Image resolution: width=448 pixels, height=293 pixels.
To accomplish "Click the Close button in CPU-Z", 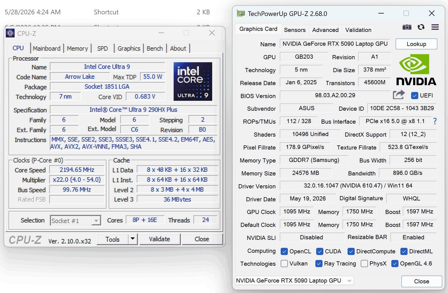I will (x=202, y=239).
